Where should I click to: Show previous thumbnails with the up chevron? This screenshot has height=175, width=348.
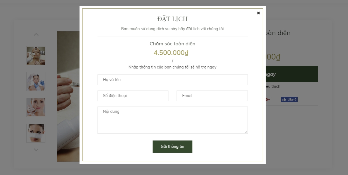pyautogui.click(x=36, y=35)
